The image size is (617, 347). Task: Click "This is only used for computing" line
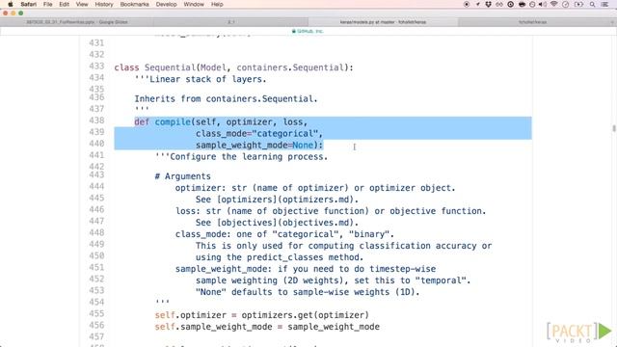click(343, 246)
